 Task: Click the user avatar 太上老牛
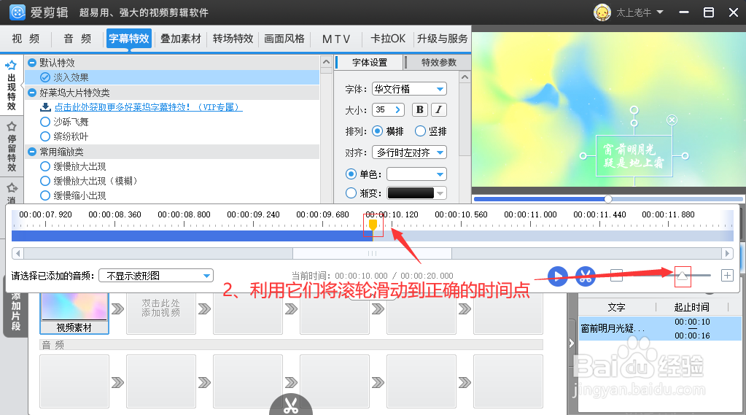point(602,12)
